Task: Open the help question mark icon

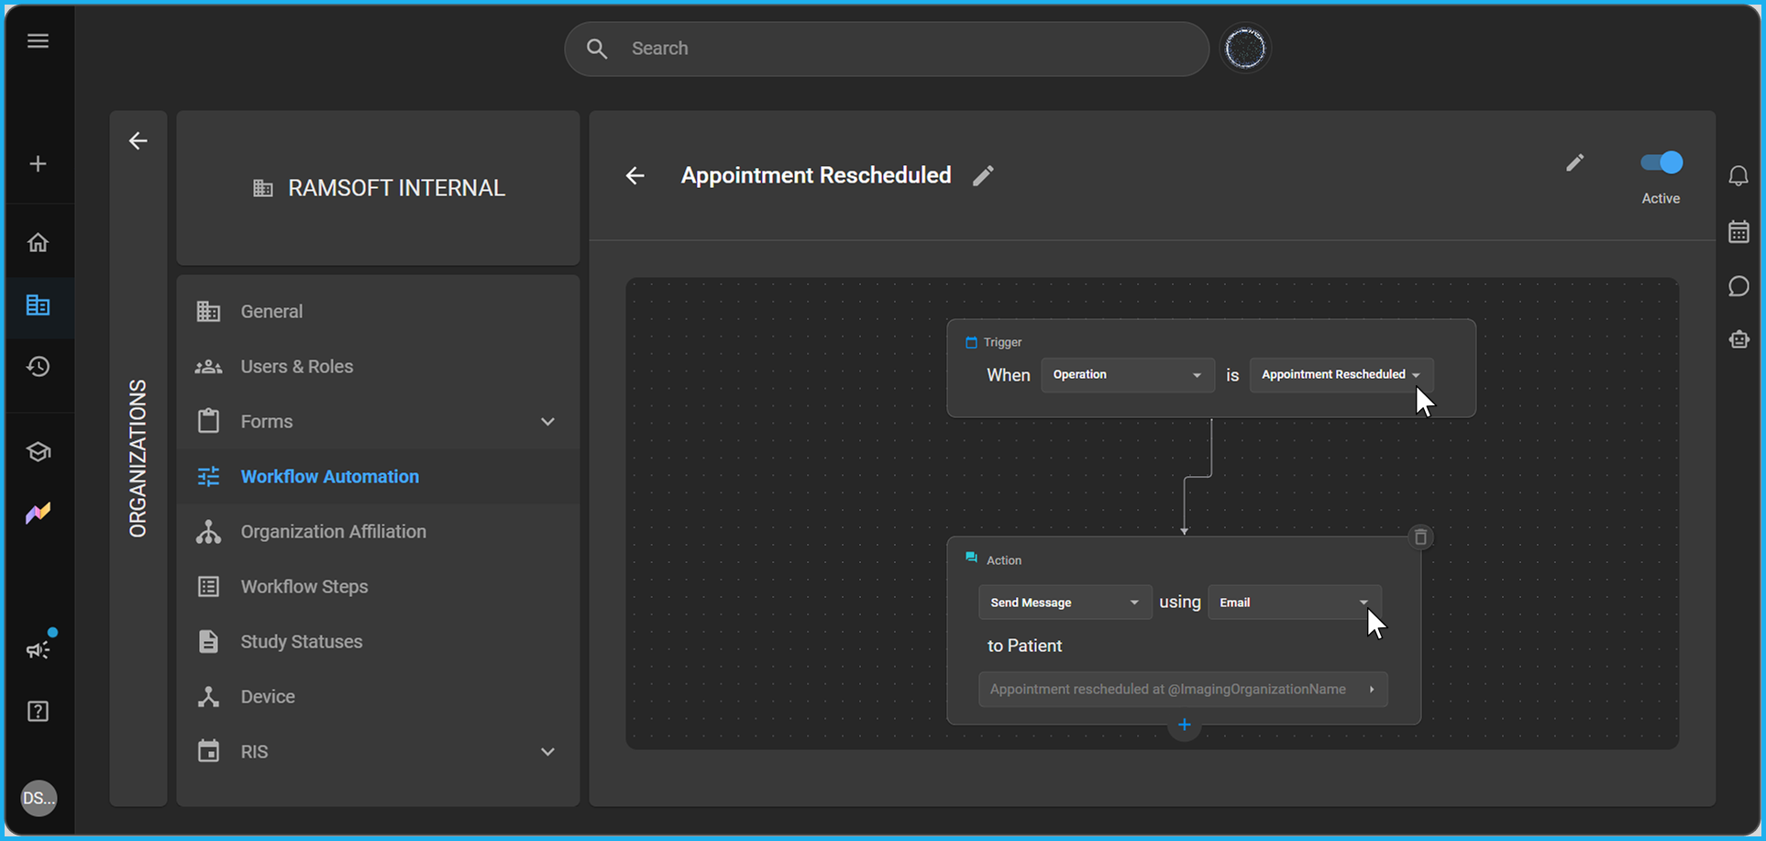Action: tap(38, 711)
